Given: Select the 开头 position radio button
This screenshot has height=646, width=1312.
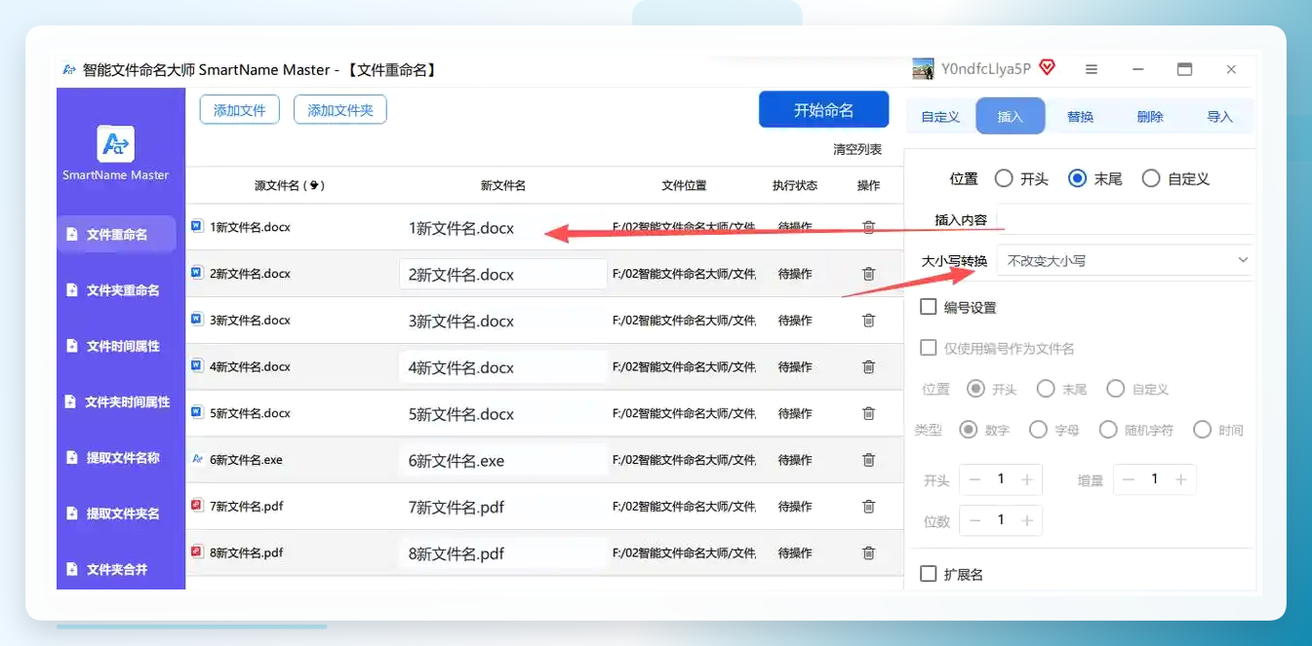Looking at the screenshot, I should click(x=1004, y=178).
